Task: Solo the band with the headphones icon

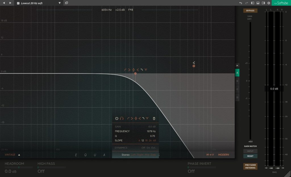Action: (122, 118)
